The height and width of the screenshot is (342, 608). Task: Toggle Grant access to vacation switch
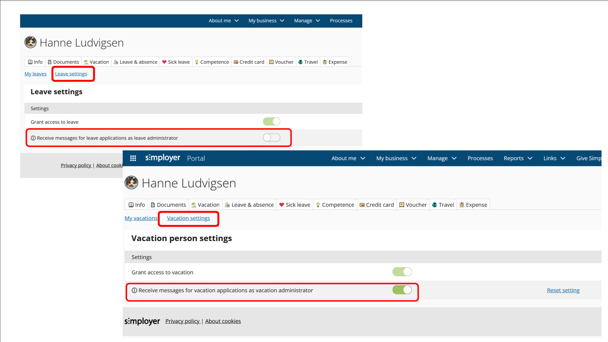point(402,272)
